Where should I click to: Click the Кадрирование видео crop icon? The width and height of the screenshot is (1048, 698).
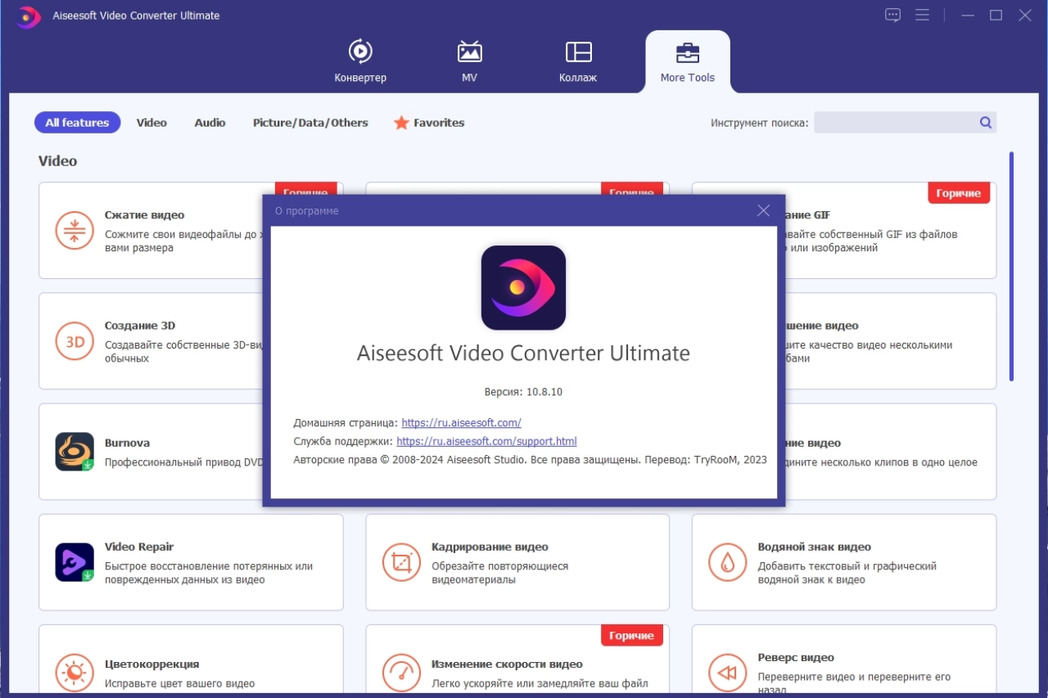(401, 562)
